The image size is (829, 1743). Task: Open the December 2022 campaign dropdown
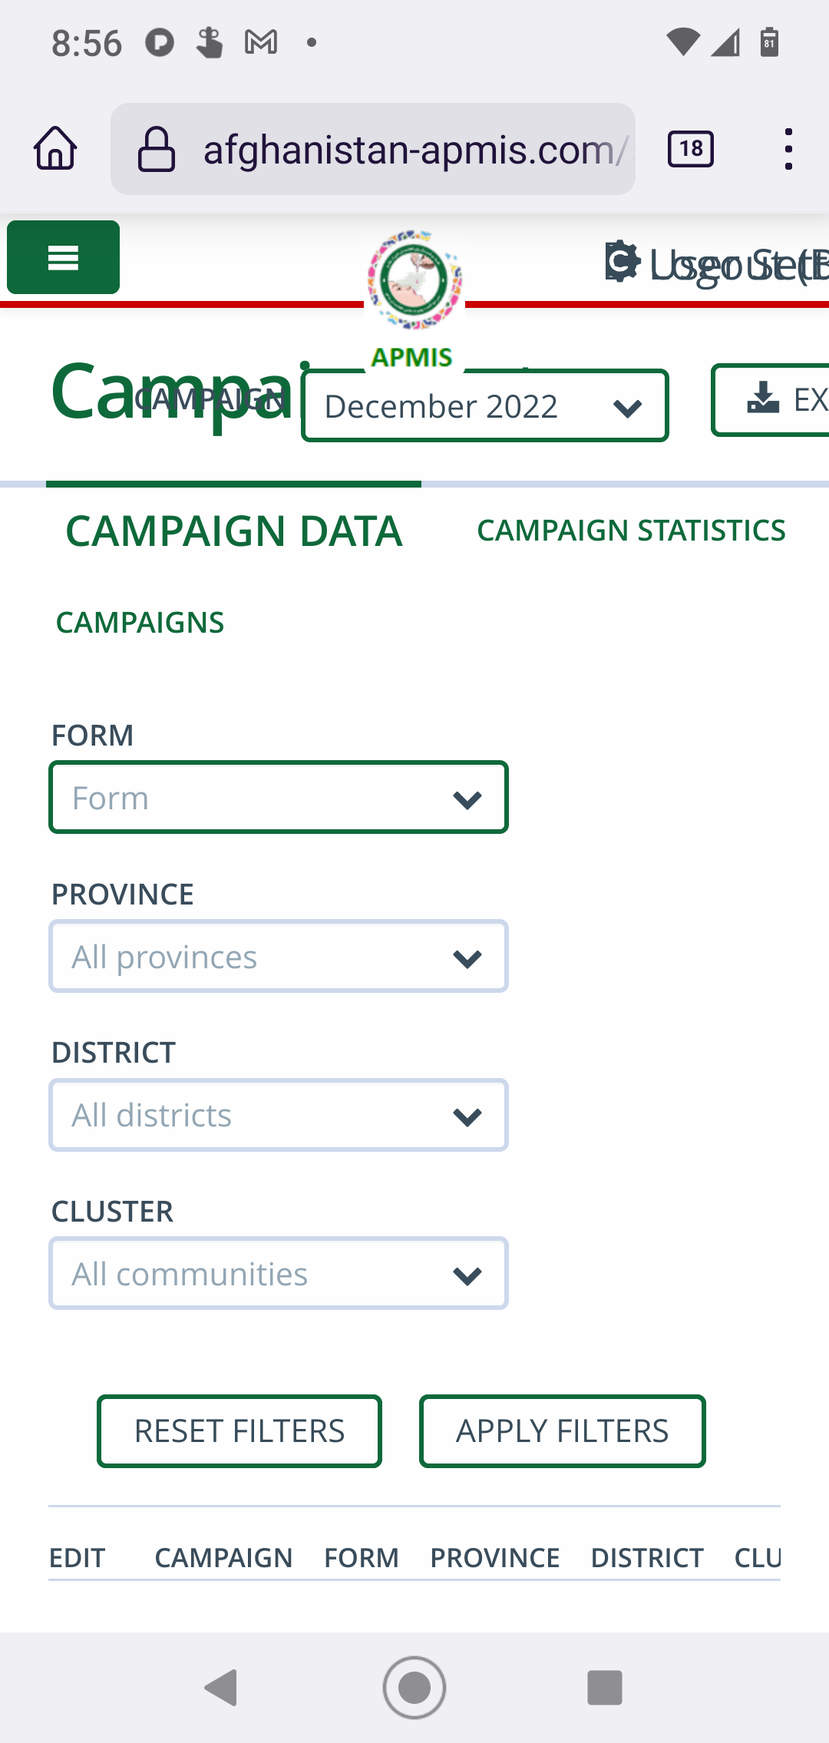[484, 406]
